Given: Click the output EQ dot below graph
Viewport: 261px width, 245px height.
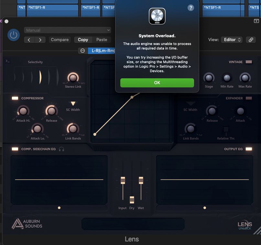Looking at the screenshot, I should [205, 208].
